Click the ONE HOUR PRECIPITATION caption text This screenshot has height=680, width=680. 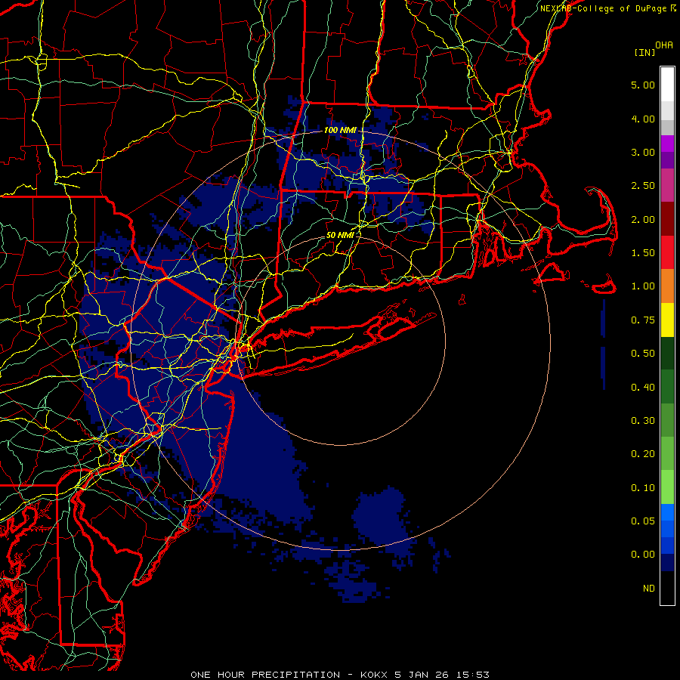click(265, 675)
